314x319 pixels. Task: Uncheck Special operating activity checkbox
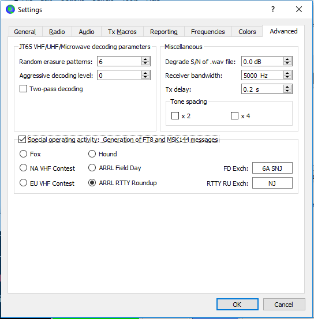(x=22, y=140)
